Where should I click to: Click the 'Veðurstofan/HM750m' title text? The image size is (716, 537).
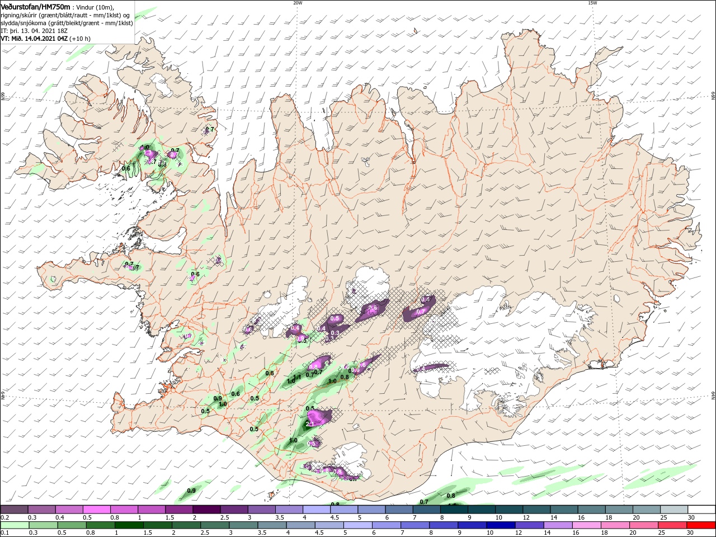pos(36,7)
